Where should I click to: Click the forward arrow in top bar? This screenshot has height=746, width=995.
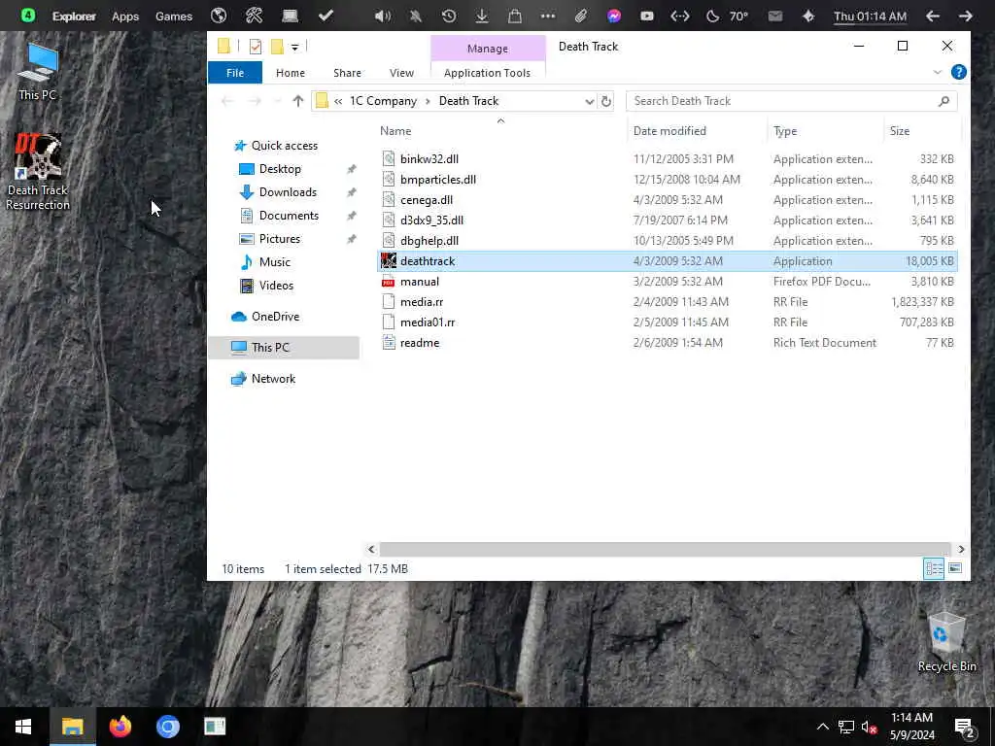tap(965, 16)
